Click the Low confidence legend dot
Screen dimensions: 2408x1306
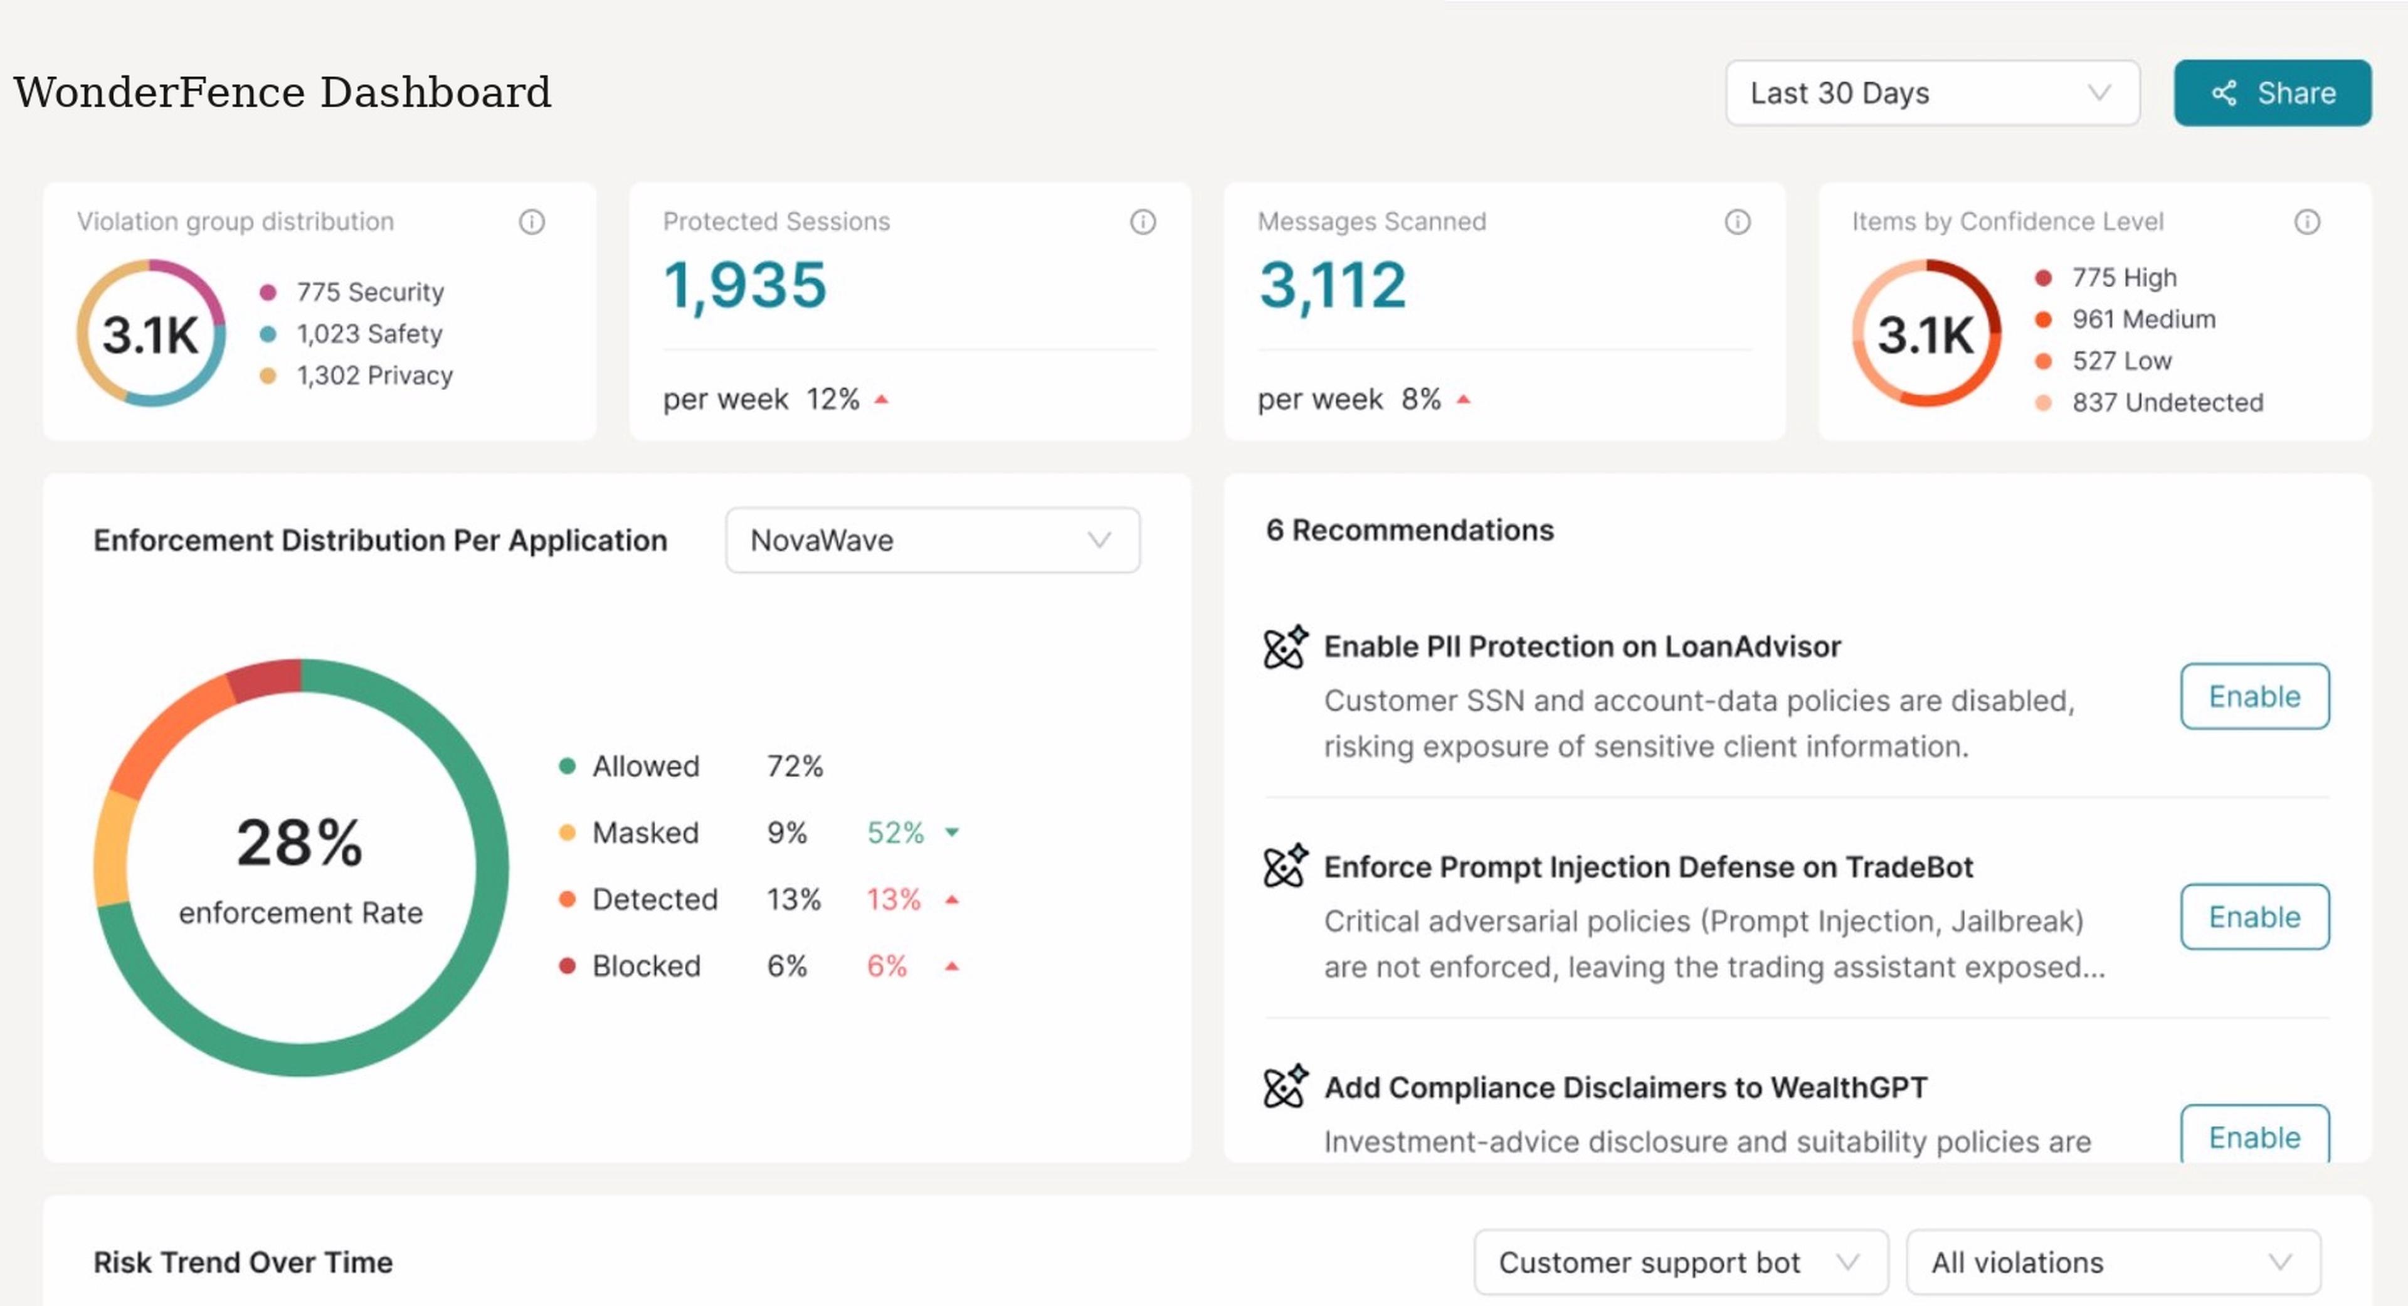[x=2044, y=361]
